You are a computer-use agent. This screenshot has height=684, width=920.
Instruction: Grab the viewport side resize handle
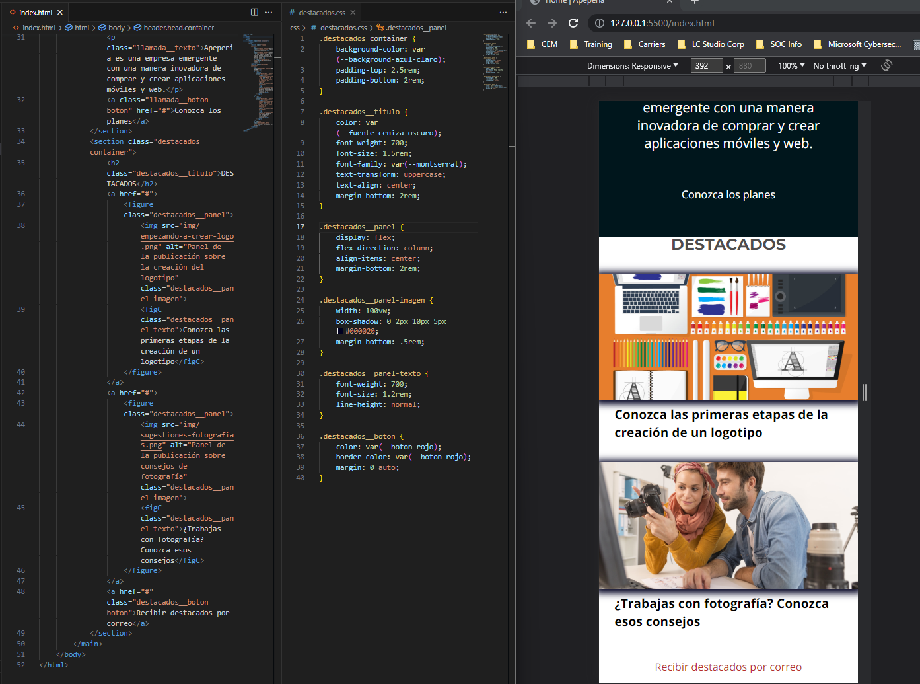click(x=864, y=392)
